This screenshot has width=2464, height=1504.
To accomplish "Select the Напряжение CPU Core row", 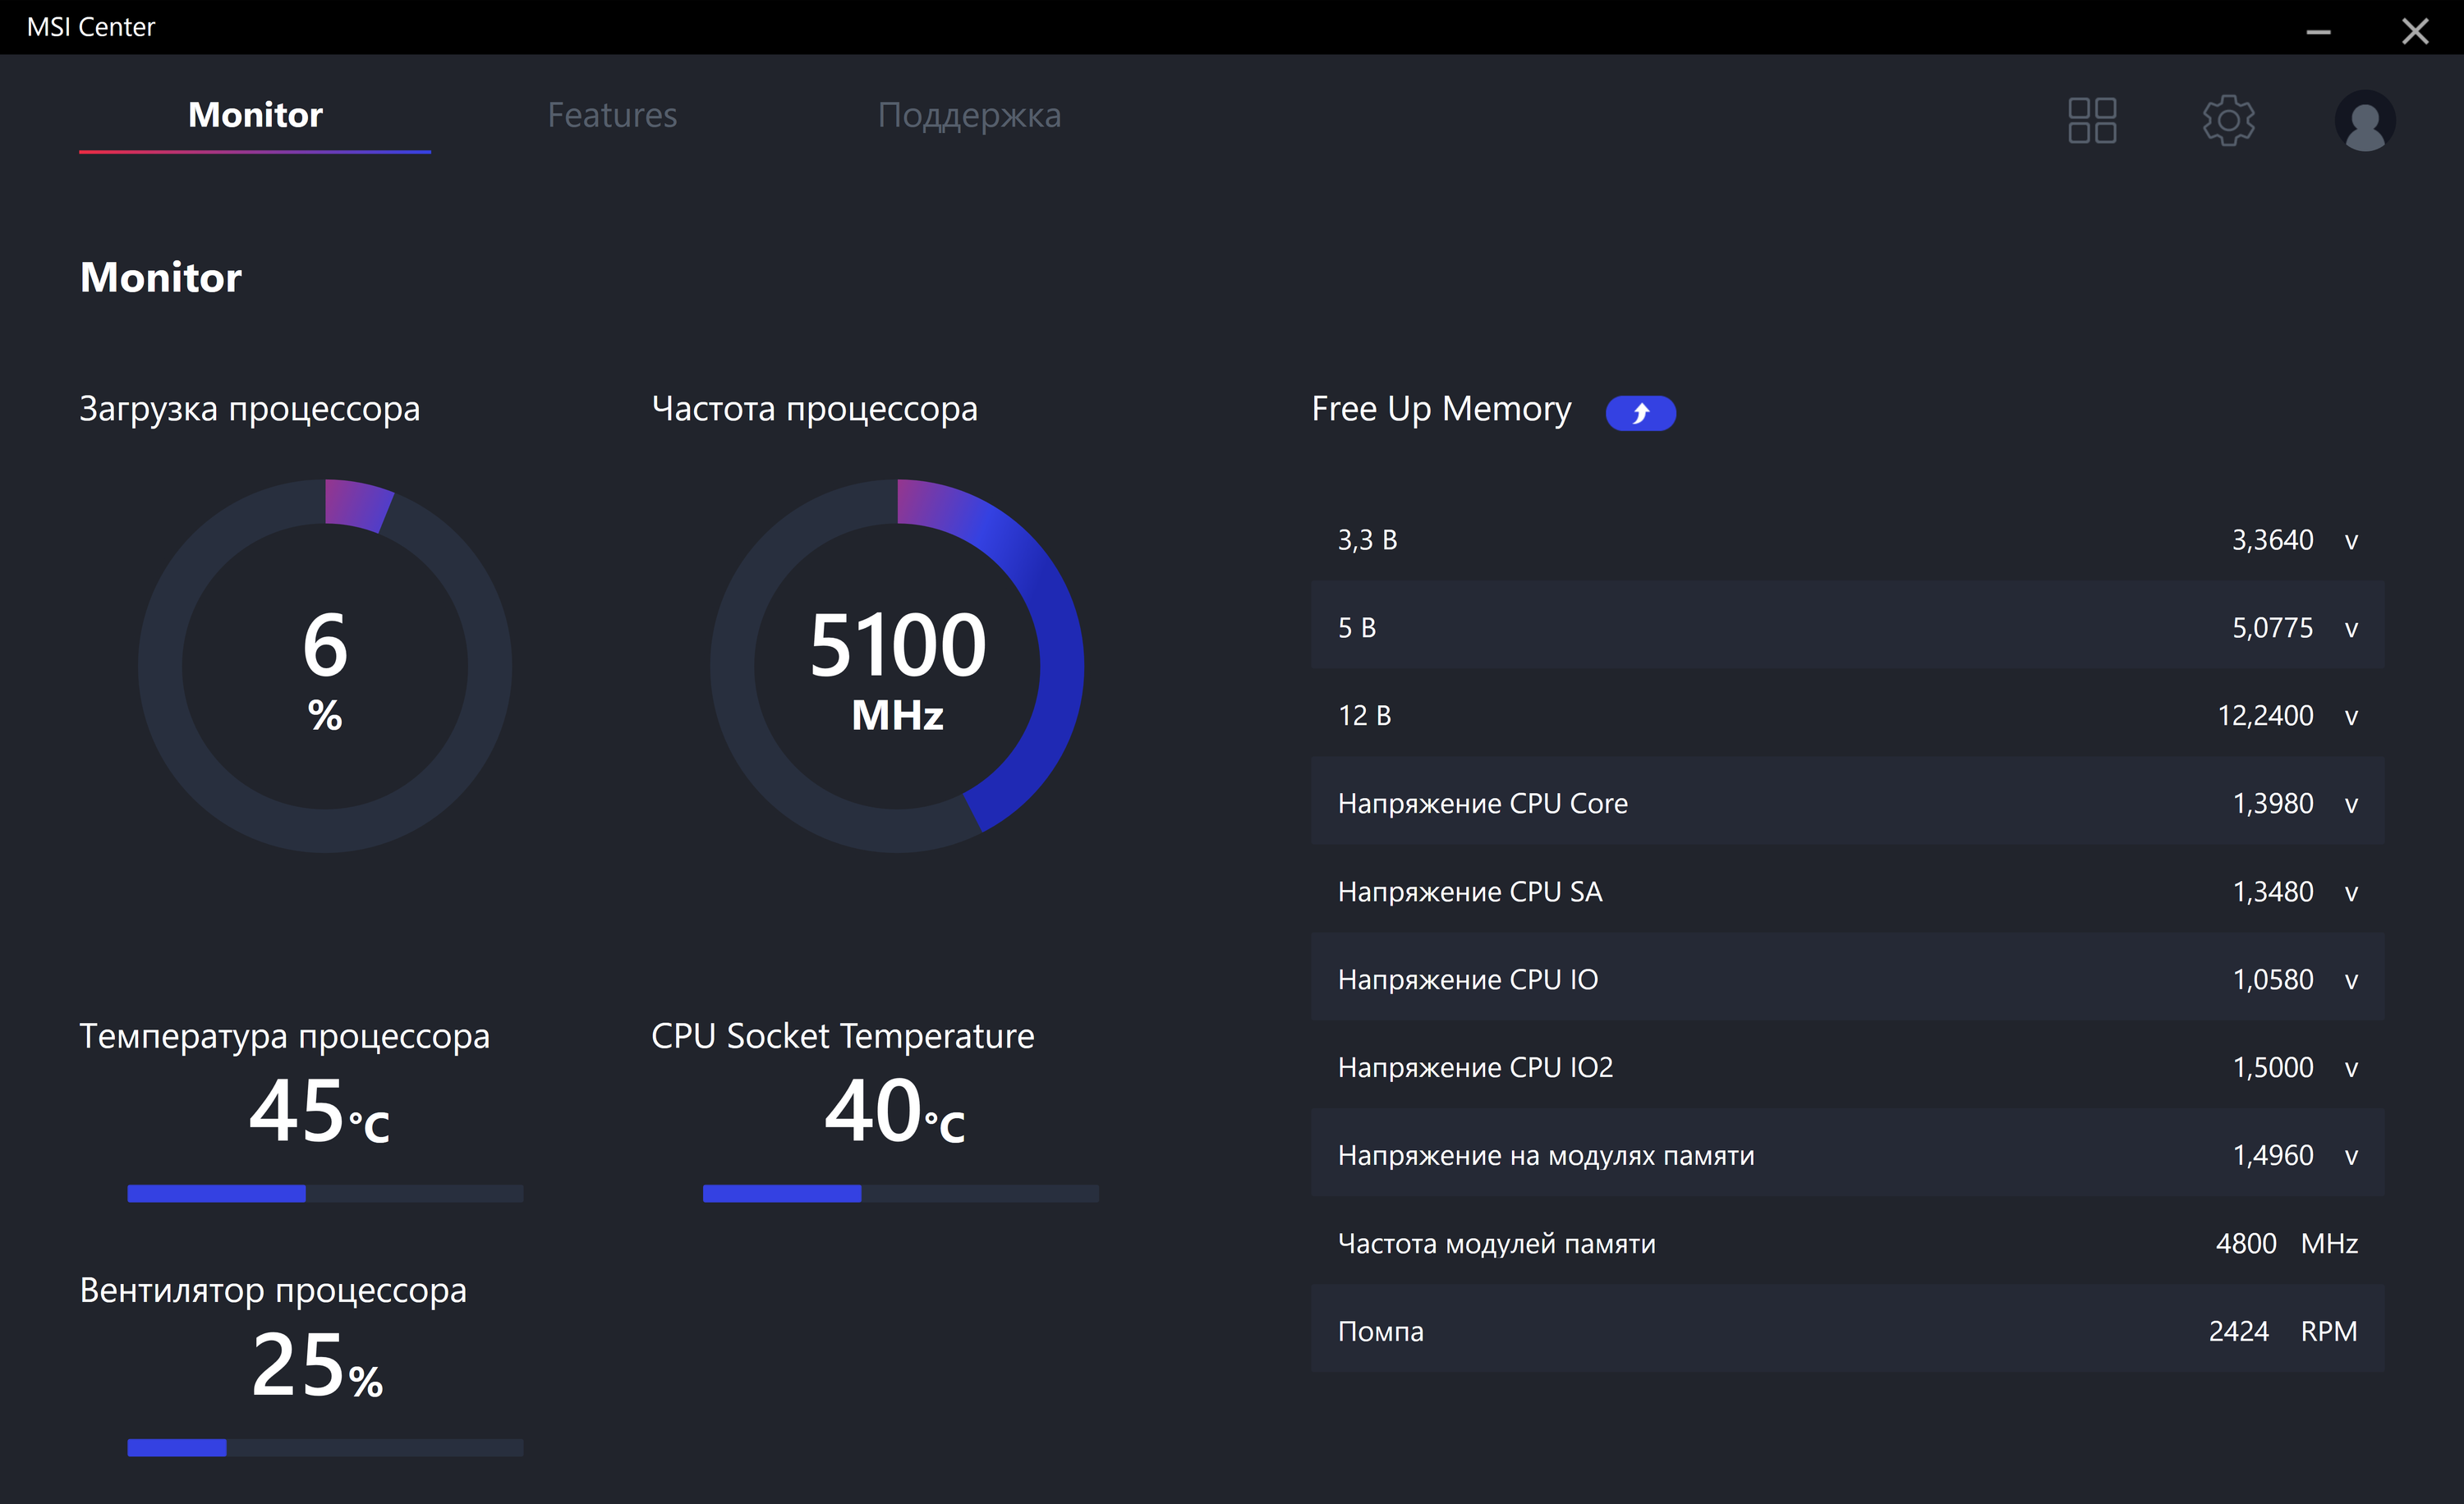I will [1846, 804].
